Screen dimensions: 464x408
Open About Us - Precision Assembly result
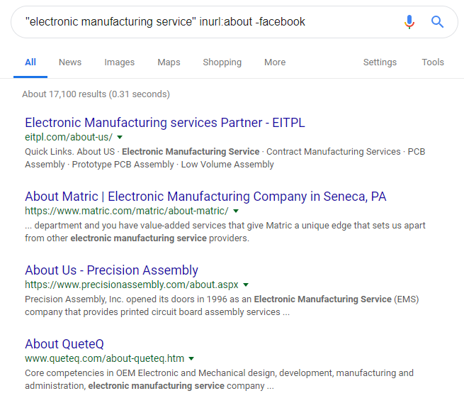[111, 270]
